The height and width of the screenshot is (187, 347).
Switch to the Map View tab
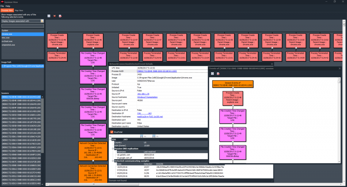point(19,10)
